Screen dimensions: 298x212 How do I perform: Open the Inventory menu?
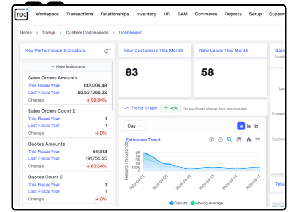tap(146, 14)
